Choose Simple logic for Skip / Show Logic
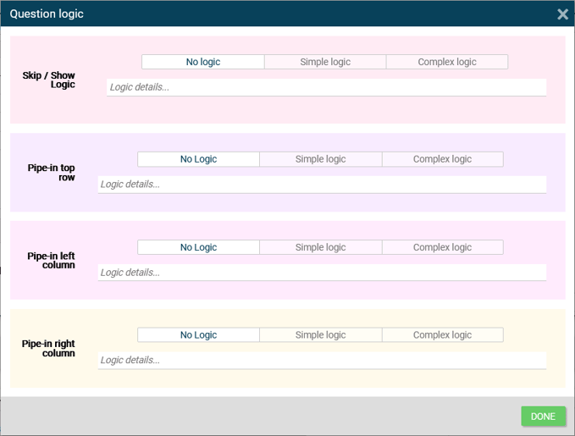This screenshot has height=436, width=575. (x=325, y=62)
